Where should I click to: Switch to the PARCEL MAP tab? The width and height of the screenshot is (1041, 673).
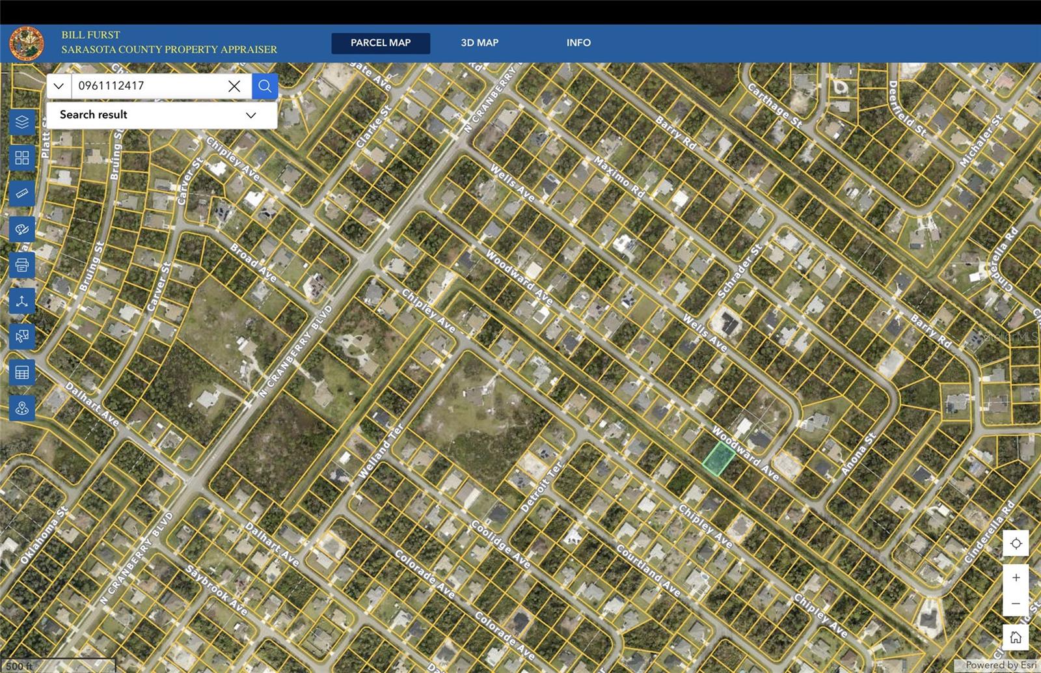click(381, 43)
